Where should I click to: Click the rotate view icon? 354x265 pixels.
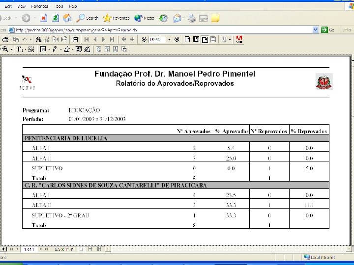coord(223,39)
